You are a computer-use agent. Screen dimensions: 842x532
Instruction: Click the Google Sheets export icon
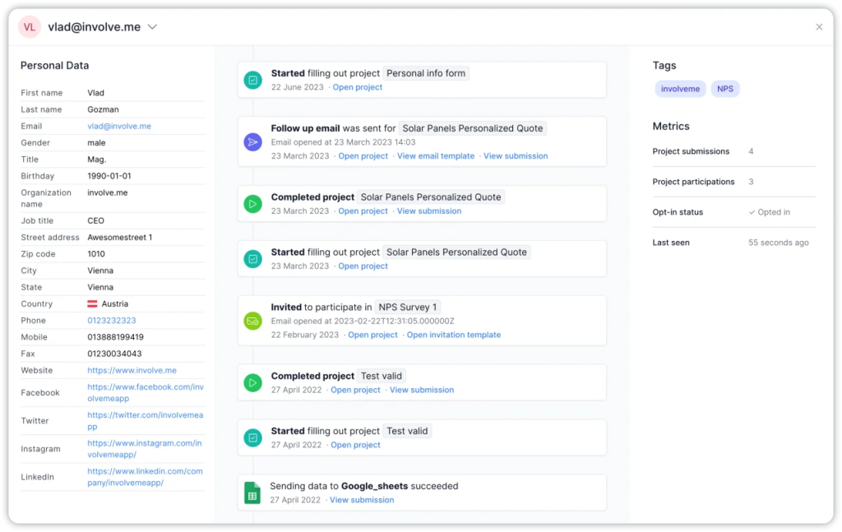click(x=252, y=492)
